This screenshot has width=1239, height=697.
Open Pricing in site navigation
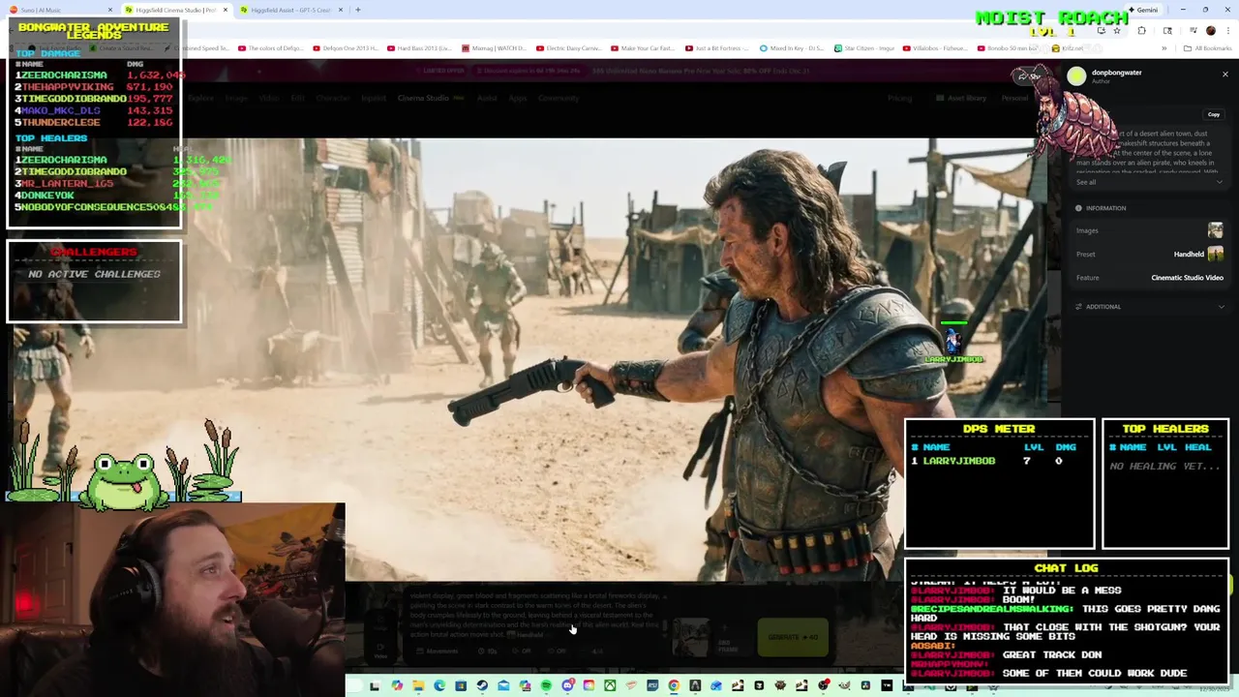(x=899, y=98)
